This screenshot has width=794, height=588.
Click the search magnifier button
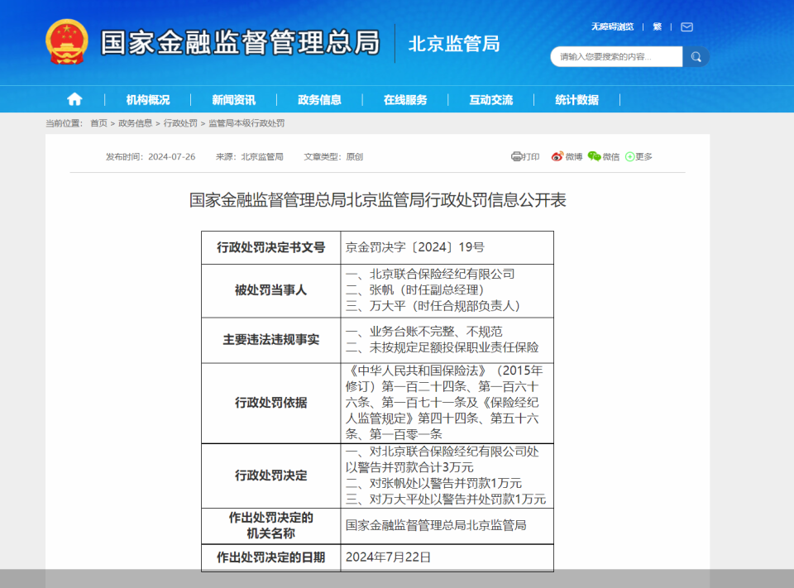pyautogui.click(x=696, y=57)
